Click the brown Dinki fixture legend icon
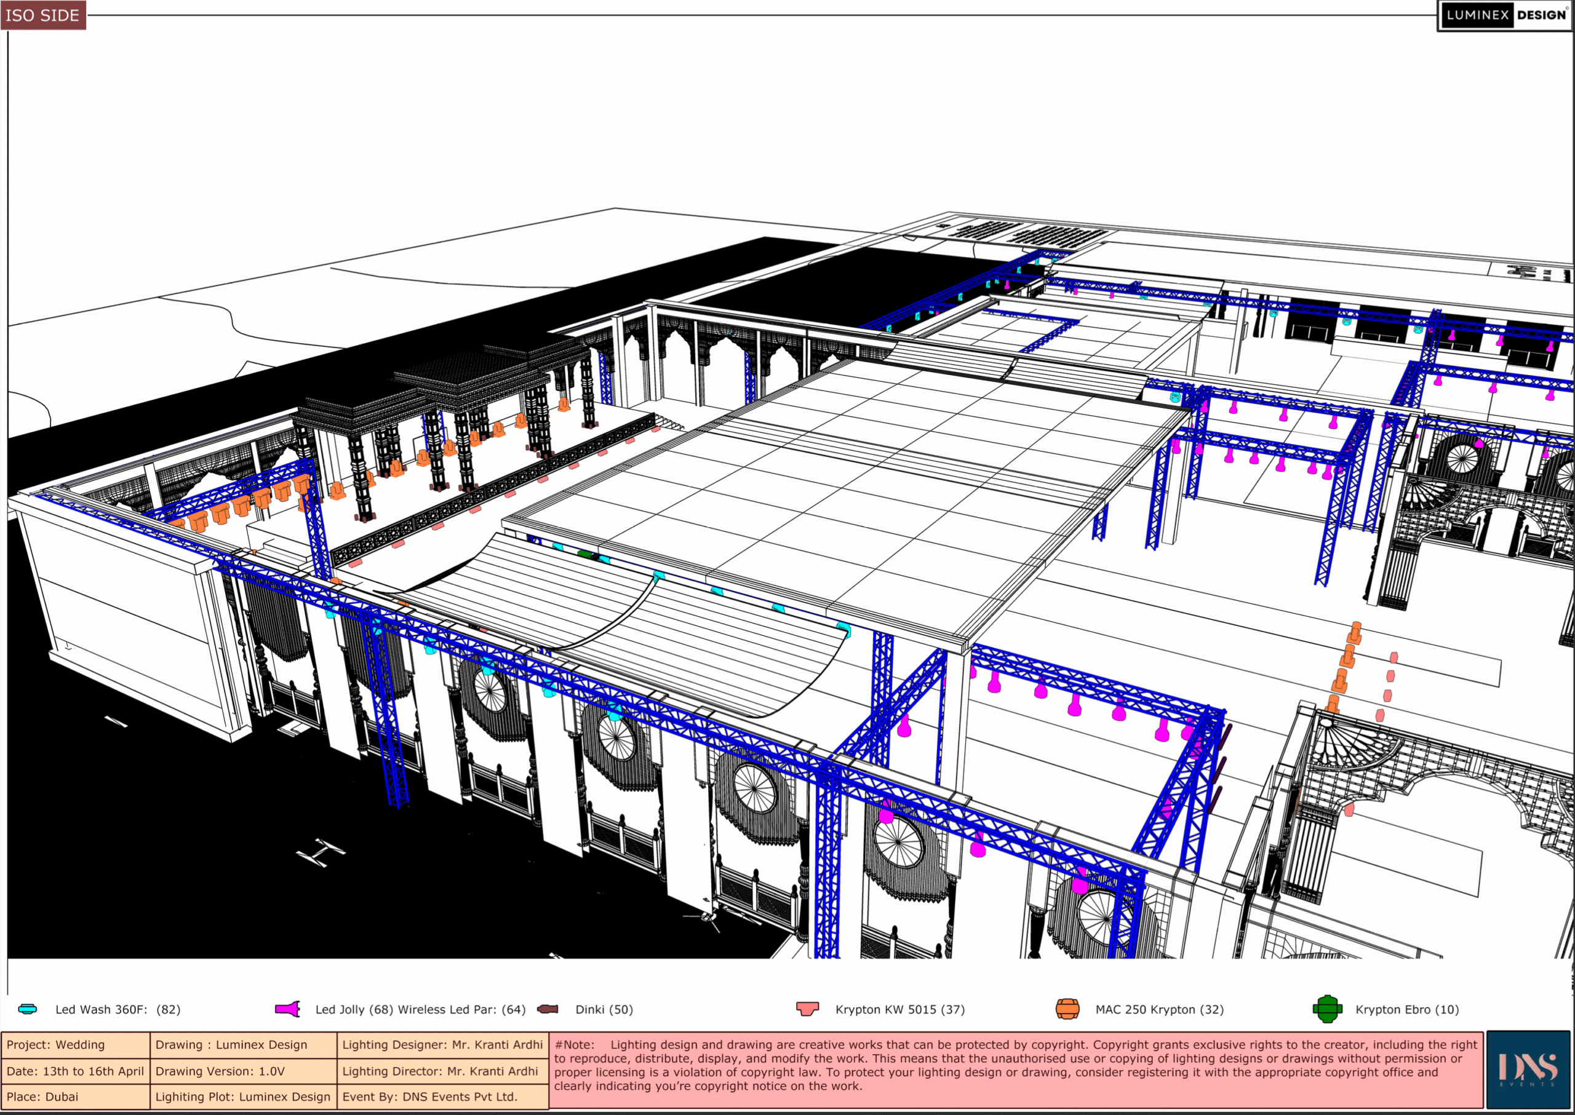 pos(548,1009)
